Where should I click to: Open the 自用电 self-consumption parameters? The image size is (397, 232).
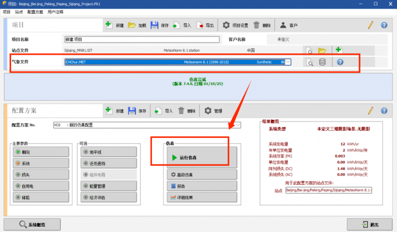(x=41, y=186)
